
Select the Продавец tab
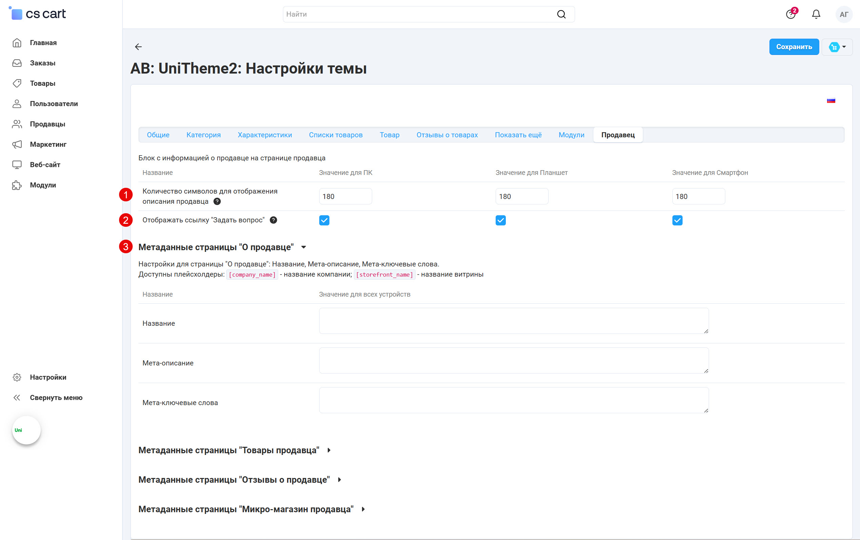618,135
